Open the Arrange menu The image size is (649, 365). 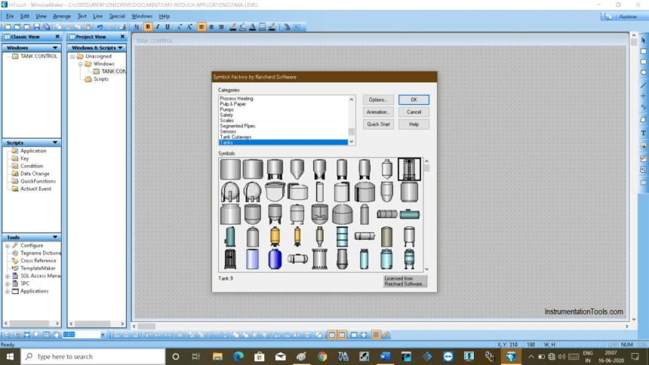tap(62, 16)
